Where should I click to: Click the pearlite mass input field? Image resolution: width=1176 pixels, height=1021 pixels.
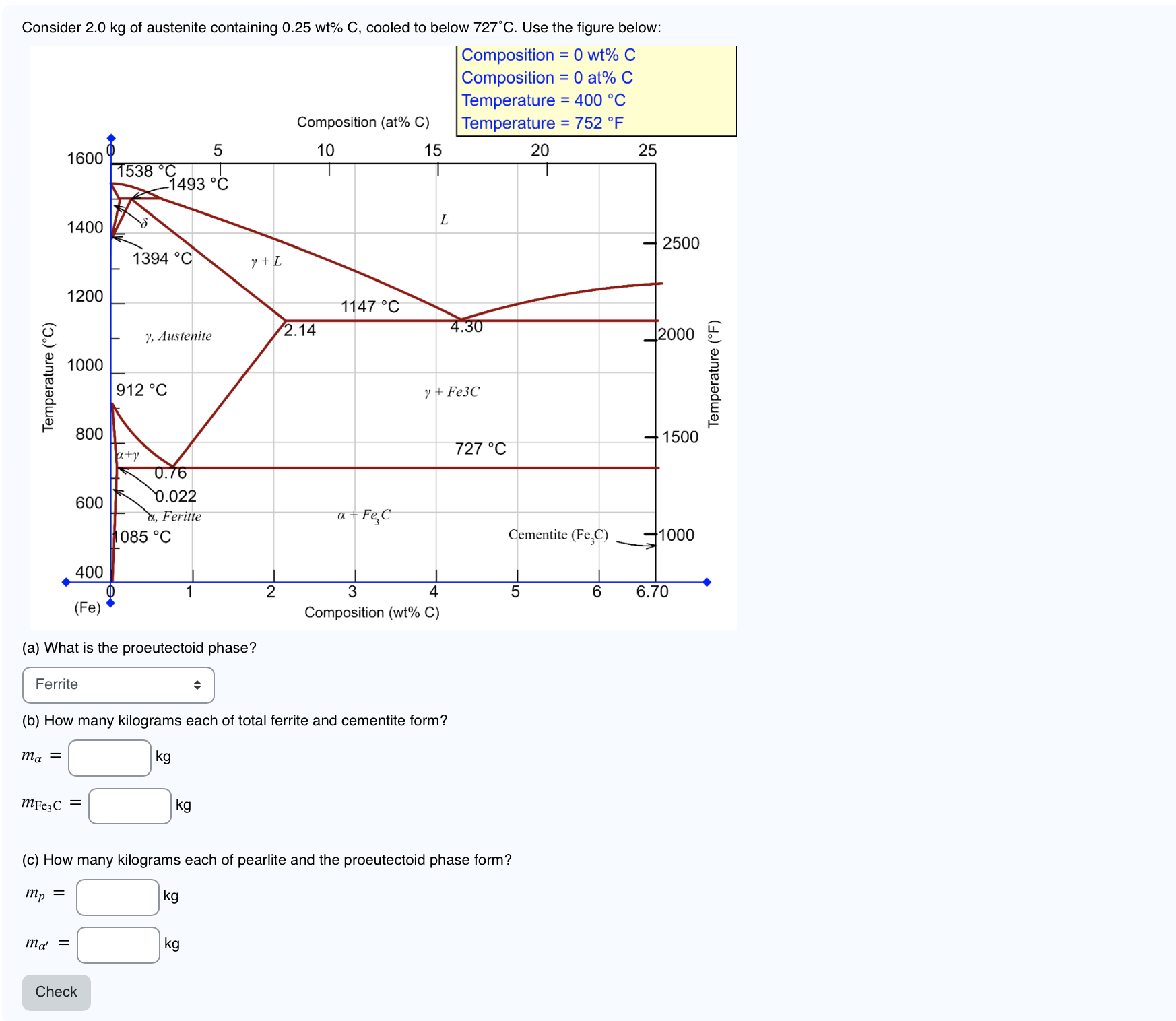118,897
